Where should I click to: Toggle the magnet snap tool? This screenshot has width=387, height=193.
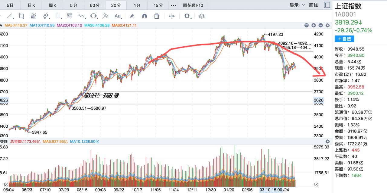pyautogui.click(x=144, y=16)
